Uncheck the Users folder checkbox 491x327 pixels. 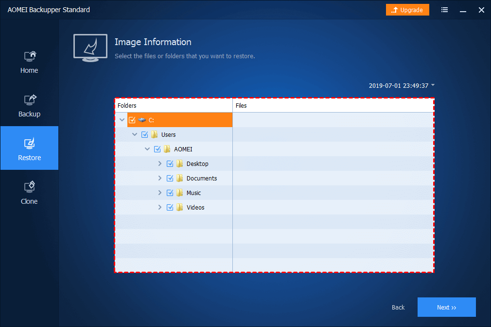(x=145, y=134)
